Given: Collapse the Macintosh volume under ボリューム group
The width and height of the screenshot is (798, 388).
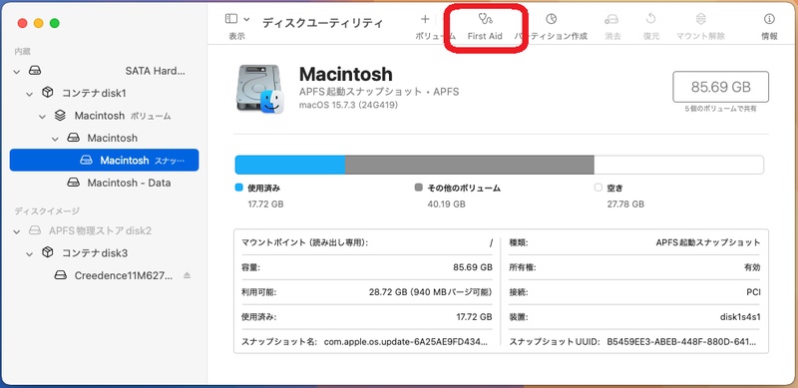Looking at the screenshot, I should pos(56,139).
